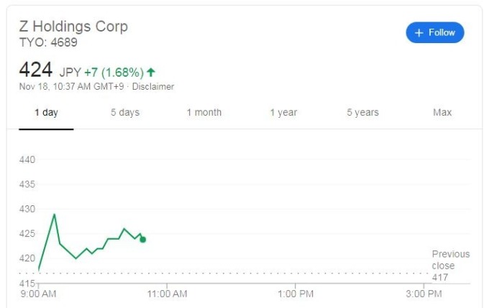Open the Disclaimer link
This screenshot has width=489, height=308.
coord(152,86)
